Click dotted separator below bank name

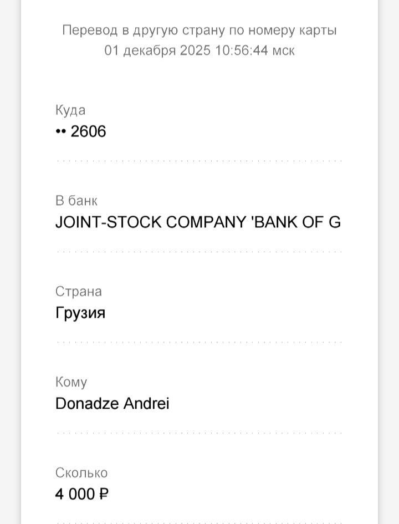[x=199, y=251]
